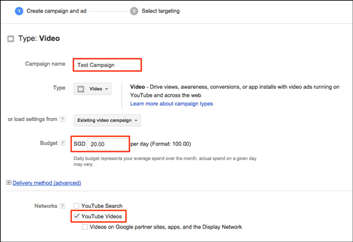Open help icon next to 'or load settings from'
This screenshot has width=353, height=242.
pos(63,119)
